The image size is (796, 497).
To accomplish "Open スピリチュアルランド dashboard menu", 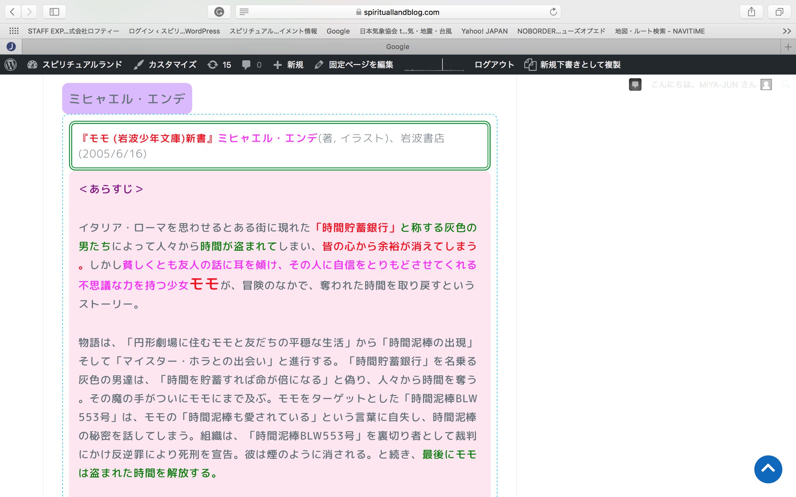I will [75, 64].
